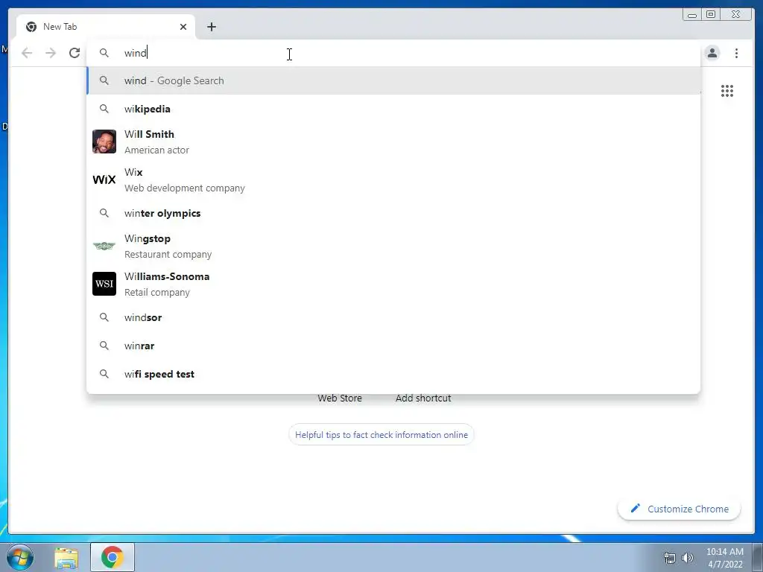
Task: Click search icon beside 'winrar'
Action: point(104,346)
